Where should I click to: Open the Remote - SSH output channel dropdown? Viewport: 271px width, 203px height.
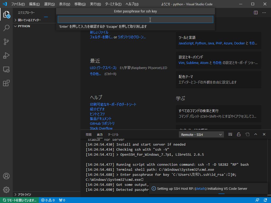(x=201, y=134)
